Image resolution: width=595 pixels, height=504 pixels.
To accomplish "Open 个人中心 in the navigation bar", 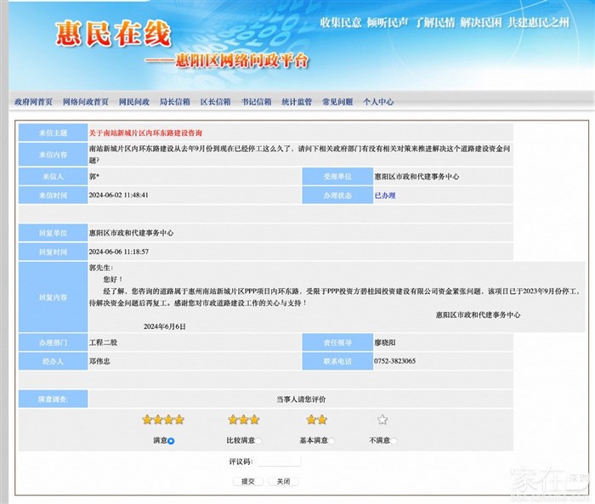I will point(378,102).
